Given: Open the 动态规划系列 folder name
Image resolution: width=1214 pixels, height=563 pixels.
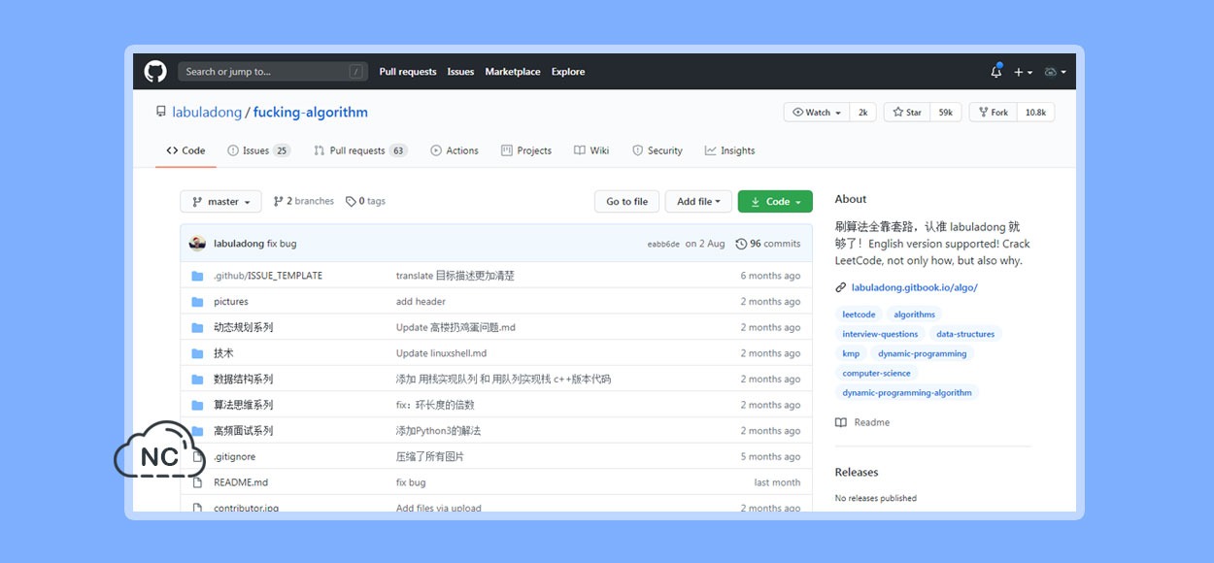Looking at the screenshot, I should (x=244, y=327).
